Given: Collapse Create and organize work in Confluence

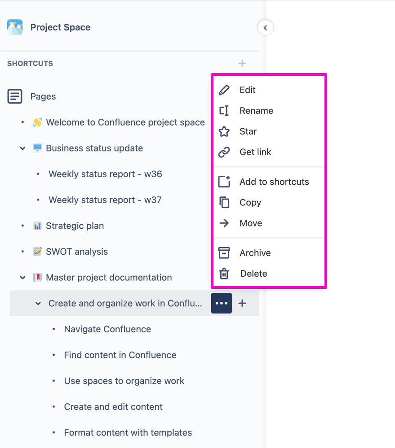Looking at the screenshot, I should coord(38,303).
